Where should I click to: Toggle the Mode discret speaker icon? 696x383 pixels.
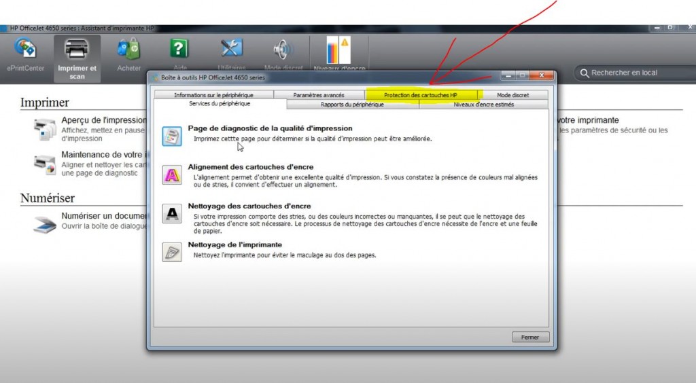pos(283,49)
